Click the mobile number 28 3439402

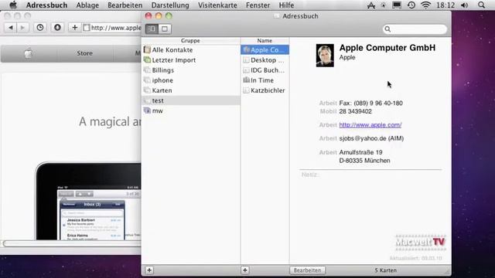pyautogui.click(x=356, y=111)
